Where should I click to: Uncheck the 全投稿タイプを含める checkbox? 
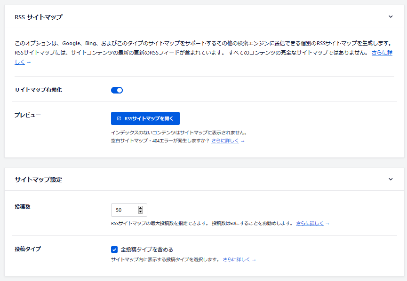pyautogui.click(x=114, y=250)
